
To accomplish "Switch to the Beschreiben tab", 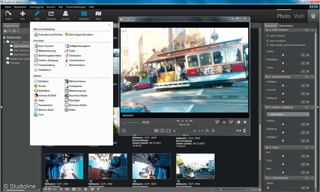I will point(286,26).
